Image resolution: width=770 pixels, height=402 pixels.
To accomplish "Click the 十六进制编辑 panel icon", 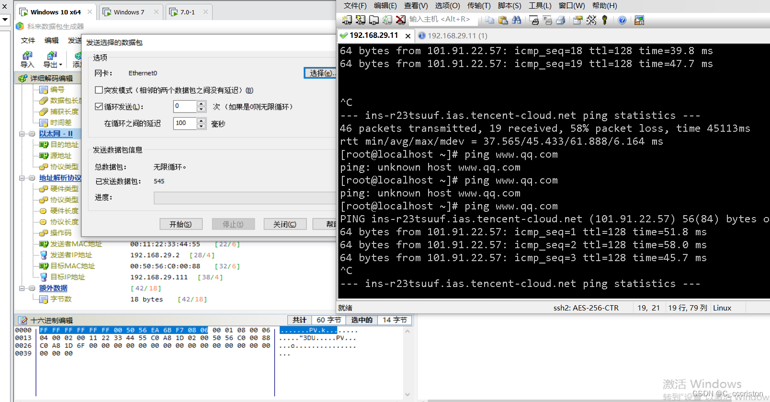I will [23, 320].
